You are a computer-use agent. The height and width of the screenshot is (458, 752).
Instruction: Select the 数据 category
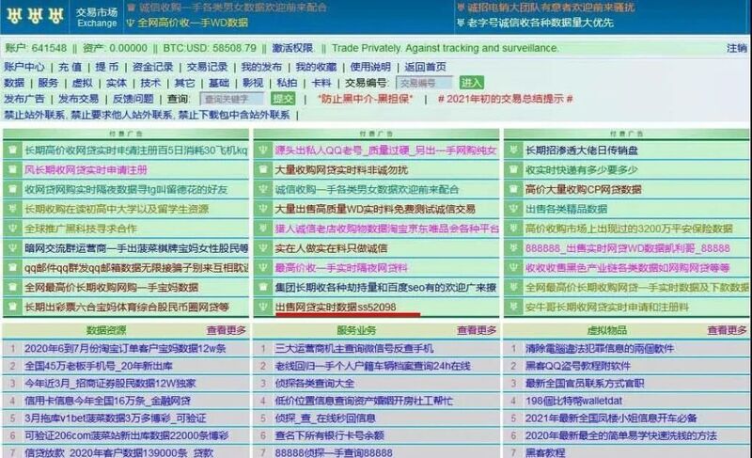(x=14, y=83)
